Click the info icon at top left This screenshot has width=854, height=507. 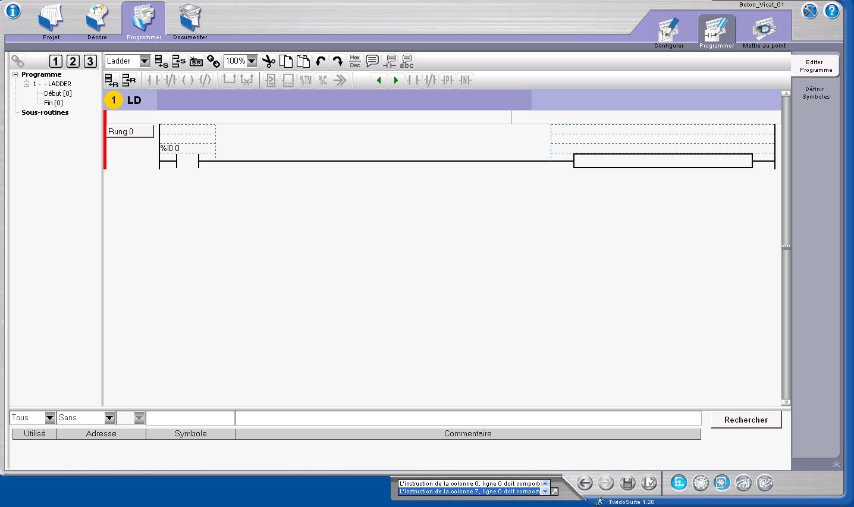click(12, 11)
